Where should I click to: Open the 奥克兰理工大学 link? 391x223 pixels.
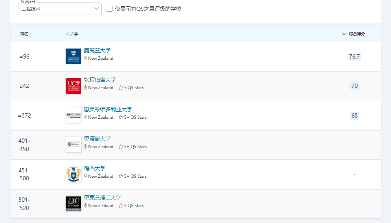103,197
